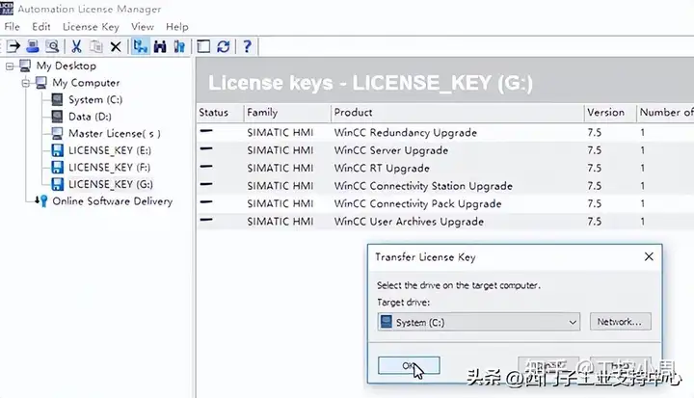Click the Find license key icon

pyautogui.click(x=179, y=46)
